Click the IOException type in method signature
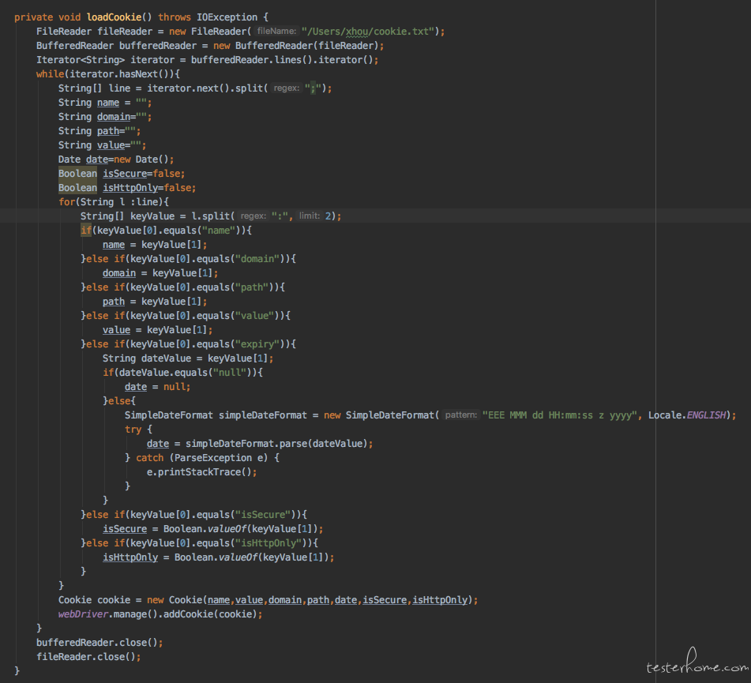The height and width of the screenshot is (683, 751). click(227, 17)
